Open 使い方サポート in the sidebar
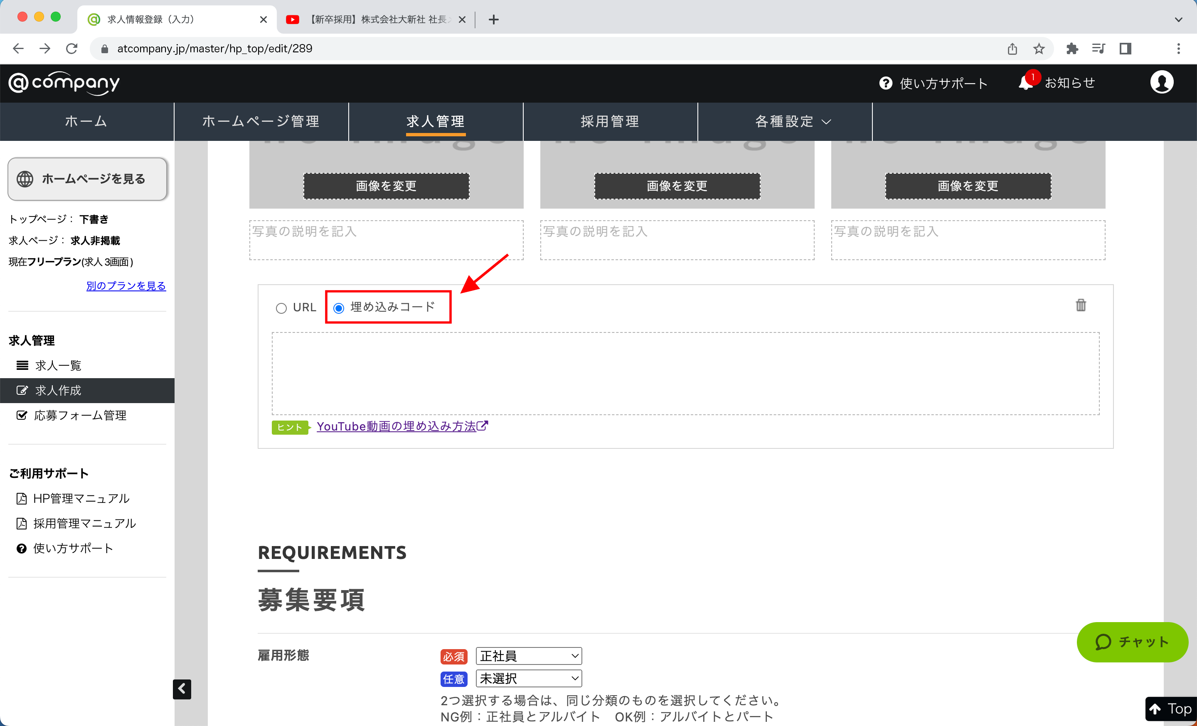The image size is (1197, 726). (73, 548)
